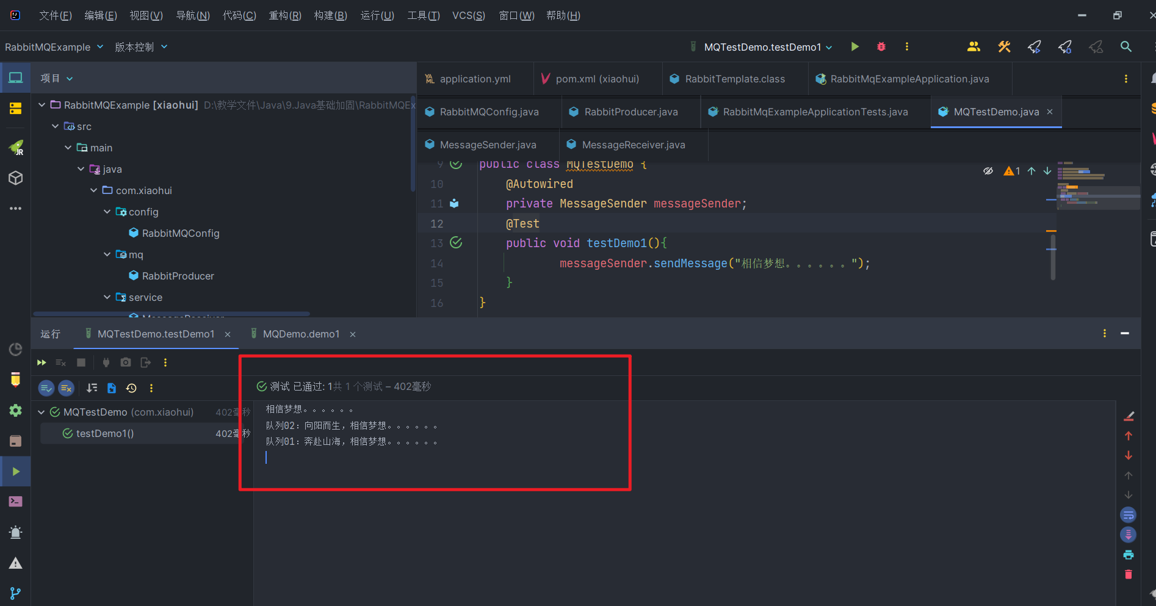Open search everywhere magnifier icon
Viewport: 1156px width, 606px height.
[x=1126, y=46]
